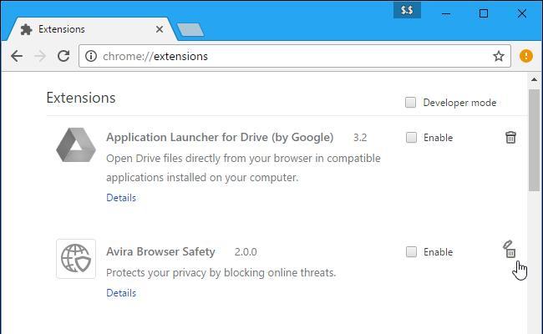The height and width of the screenshot is (334, 543).
Task: Click the 'Developer mode' label
Action: 459,103
